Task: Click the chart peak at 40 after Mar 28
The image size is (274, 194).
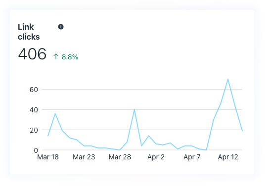Action: click(x=134, y=110)
